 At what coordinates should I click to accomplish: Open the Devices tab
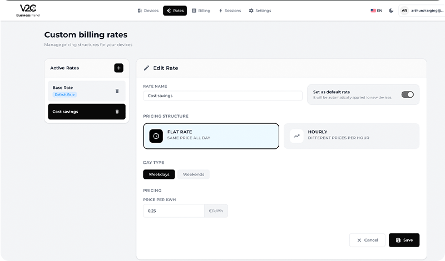point(148,11)
